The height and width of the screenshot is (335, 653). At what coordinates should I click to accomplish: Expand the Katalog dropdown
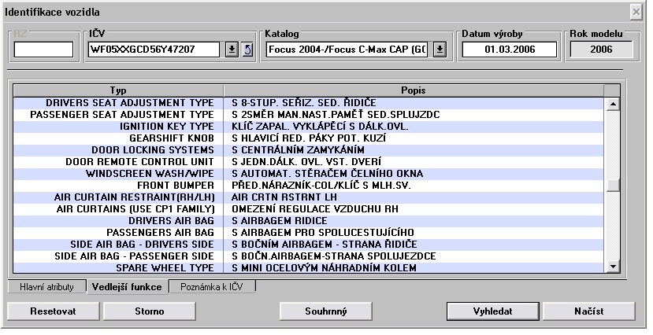(440, 50)
